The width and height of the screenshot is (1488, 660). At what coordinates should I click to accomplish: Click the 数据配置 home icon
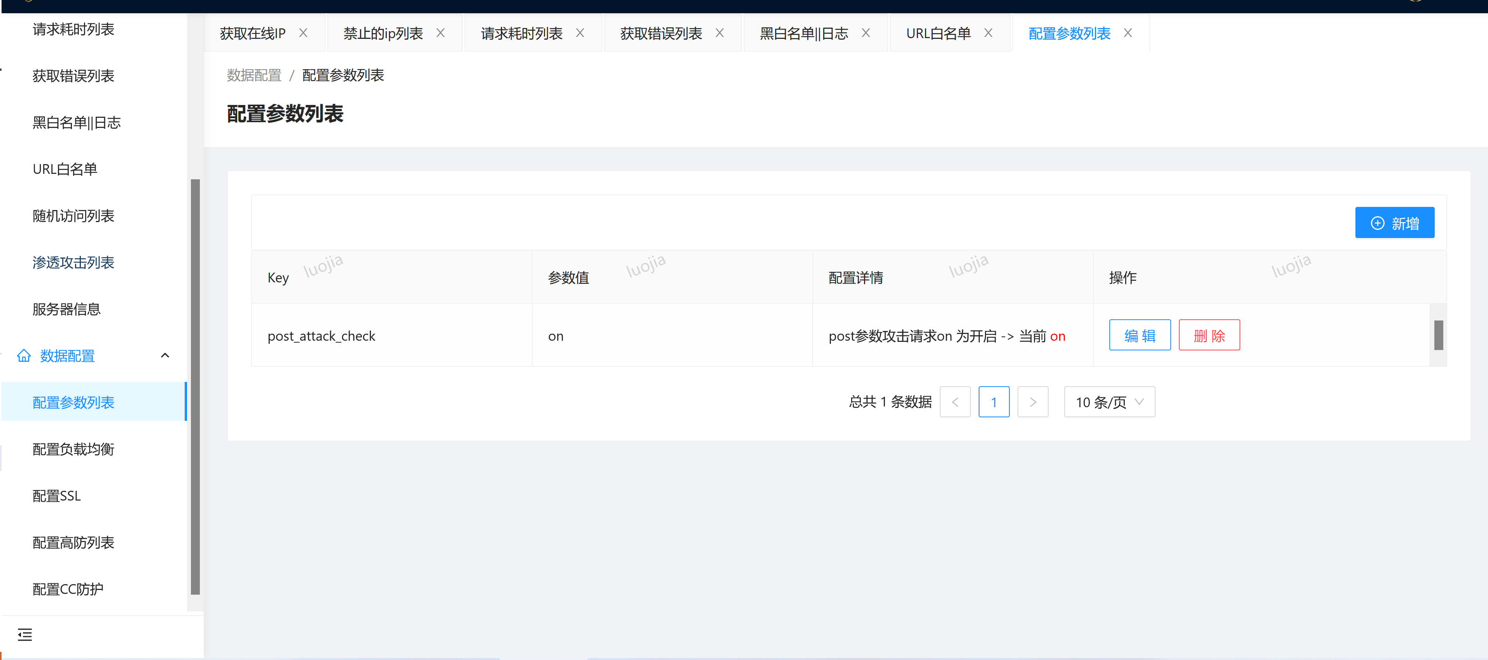24,355
